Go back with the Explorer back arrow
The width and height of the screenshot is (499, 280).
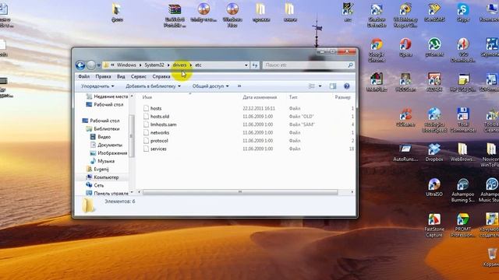[80, 65]
